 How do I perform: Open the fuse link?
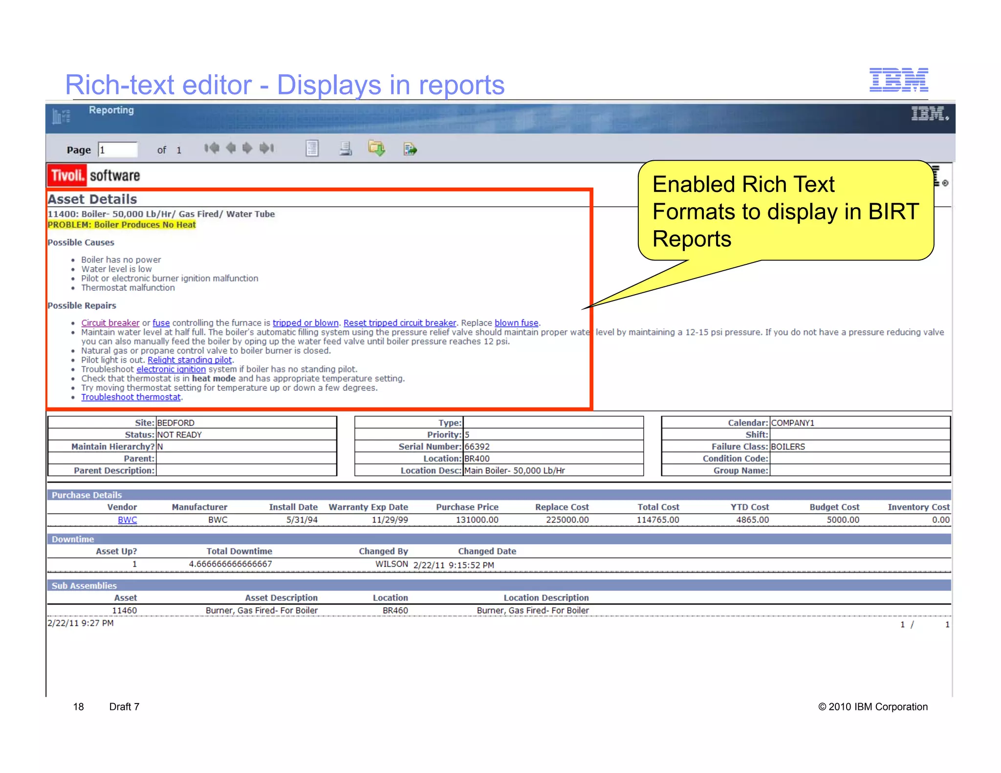point(161,323)
